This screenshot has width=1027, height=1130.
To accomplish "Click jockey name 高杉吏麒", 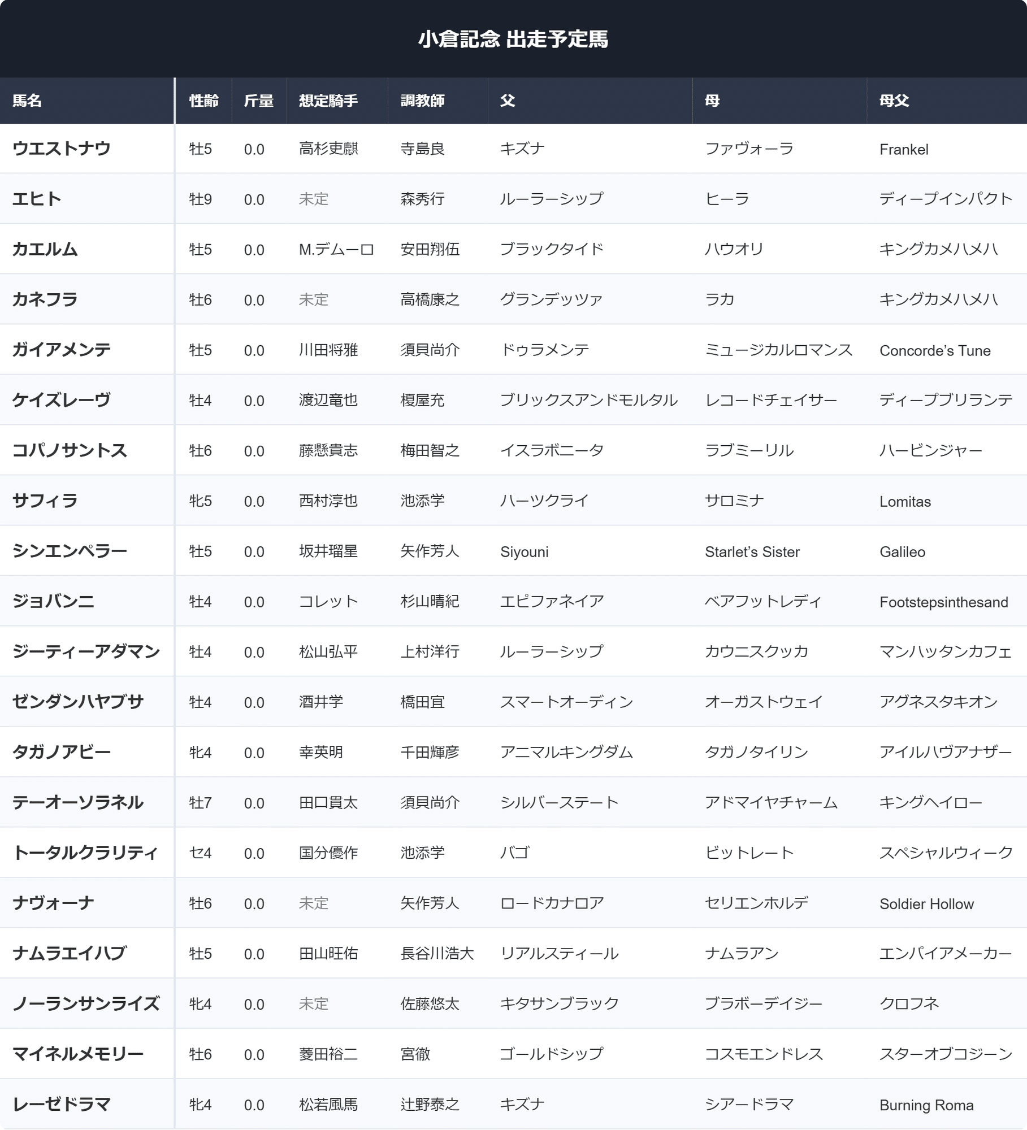I will [328, 149].
